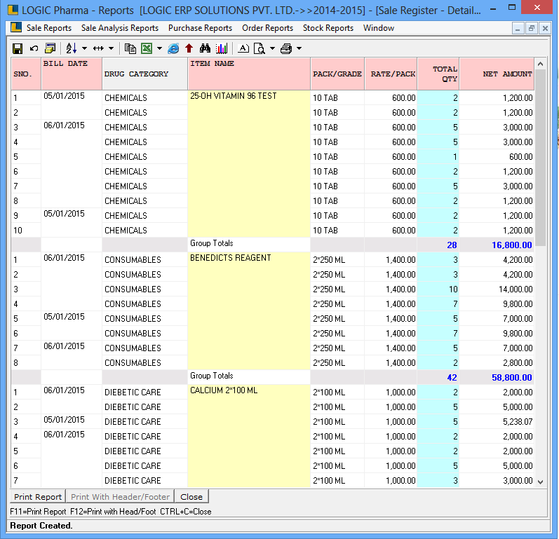Viewport: 559px width, 539px height.
Task: Open the Excel export dropdown arrow
Action: 159,48
